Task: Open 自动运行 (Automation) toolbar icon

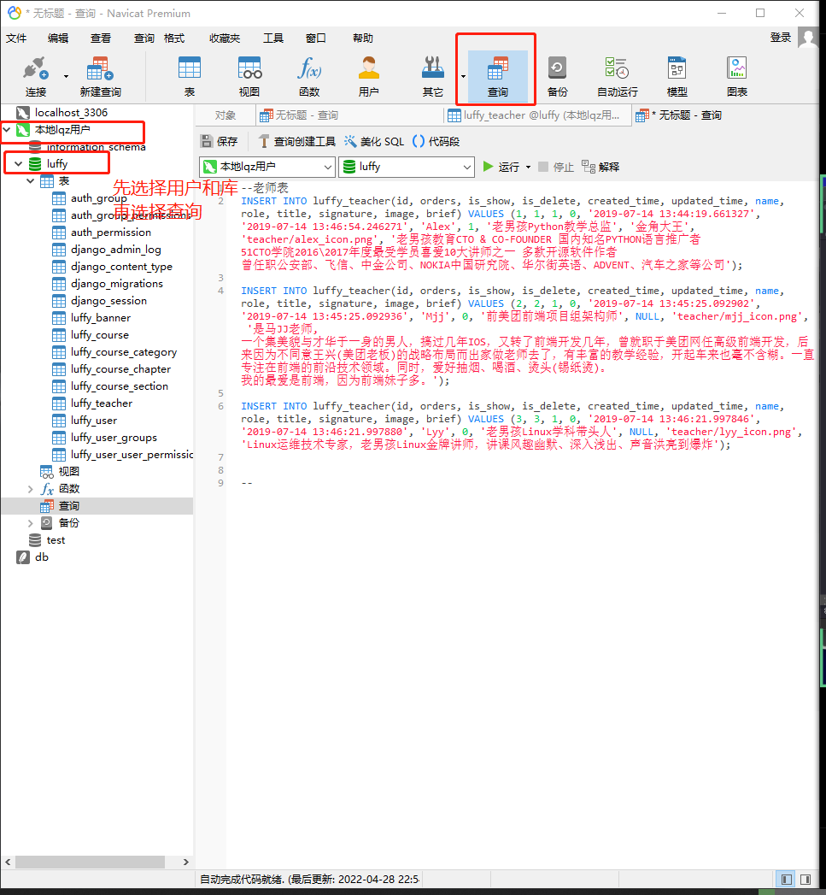Action: coord(618,76)
